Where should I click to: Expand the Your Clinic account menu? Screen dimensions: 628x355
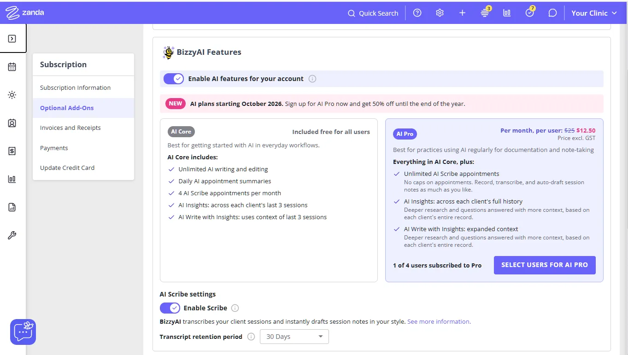pos(594,13)
